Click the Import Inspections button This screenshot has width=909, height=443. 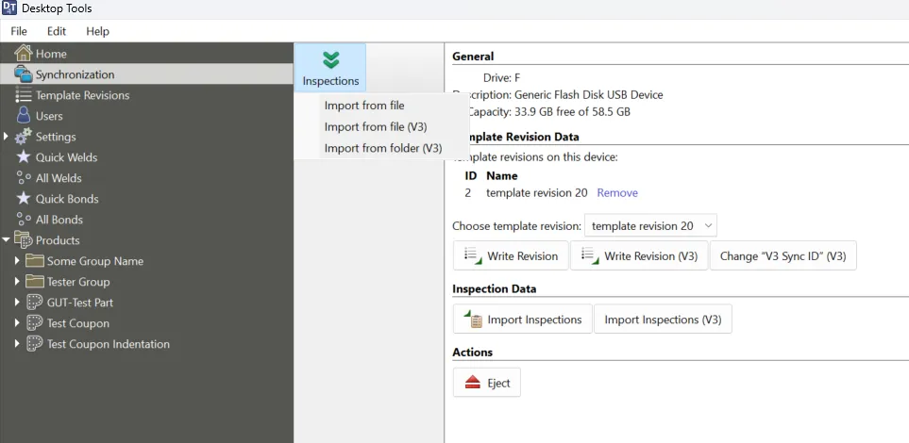[522, 320]
